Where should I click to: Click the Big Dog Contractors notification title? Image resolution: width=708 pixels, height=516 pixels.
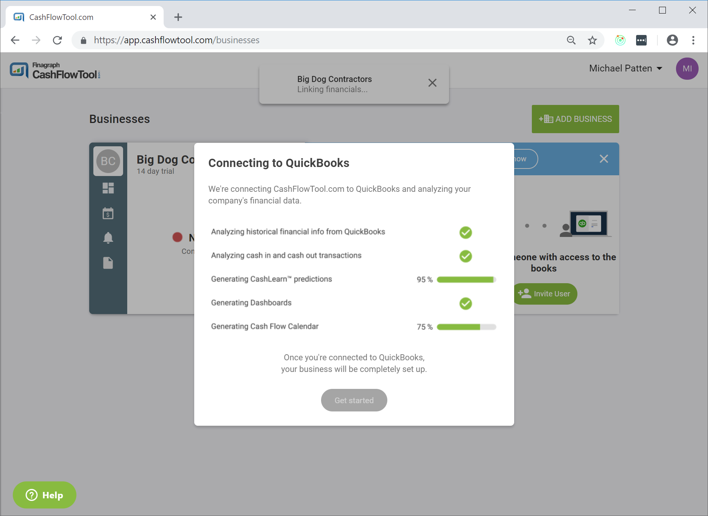(334, 79)
